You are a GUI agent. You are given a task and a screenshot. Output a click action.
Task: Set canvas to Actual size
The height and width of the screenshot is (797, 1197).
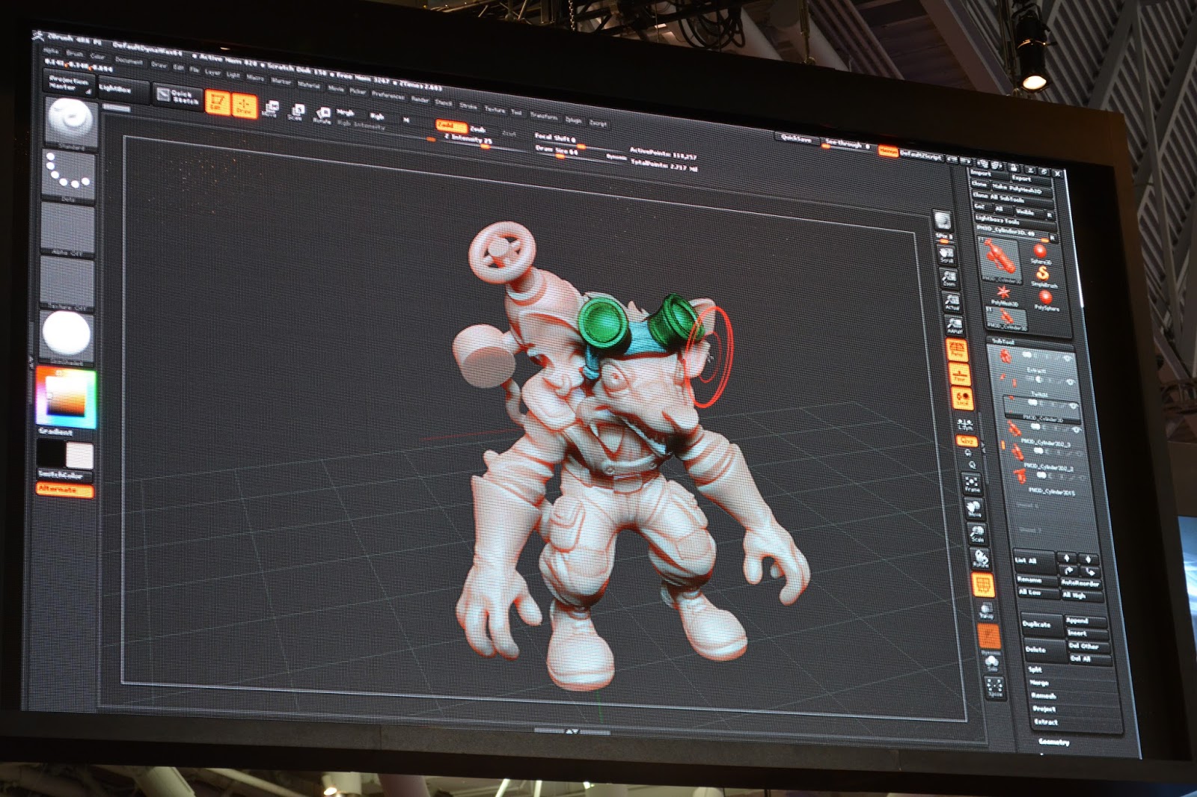952,303
